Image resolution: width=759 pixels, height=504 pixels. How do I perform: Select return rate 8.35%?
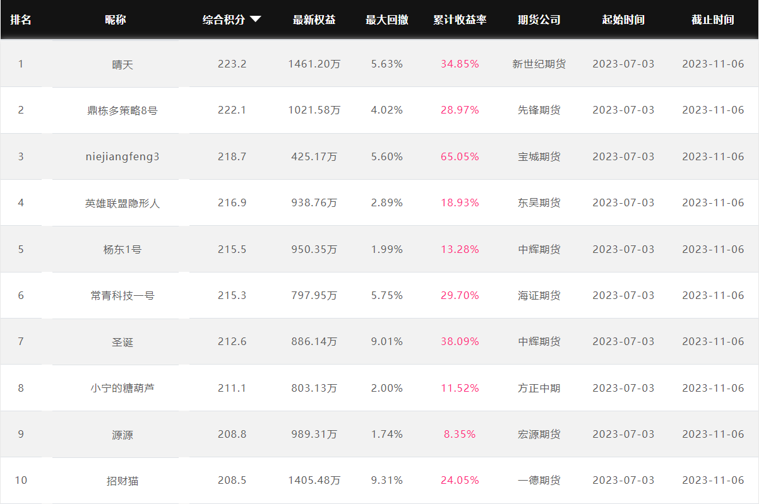click(460, 434)
